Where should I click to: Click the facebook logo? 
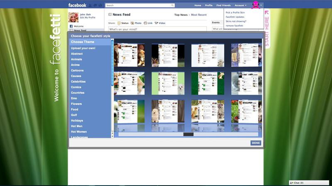77,5
